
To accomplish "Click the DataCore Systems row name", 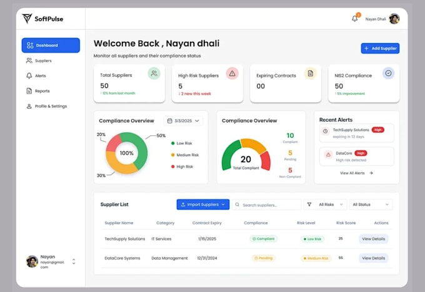I will (x=122, y=258).
